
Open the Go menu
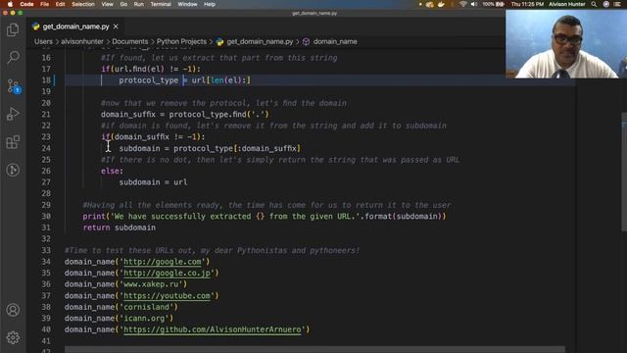[x=123, y=4]
